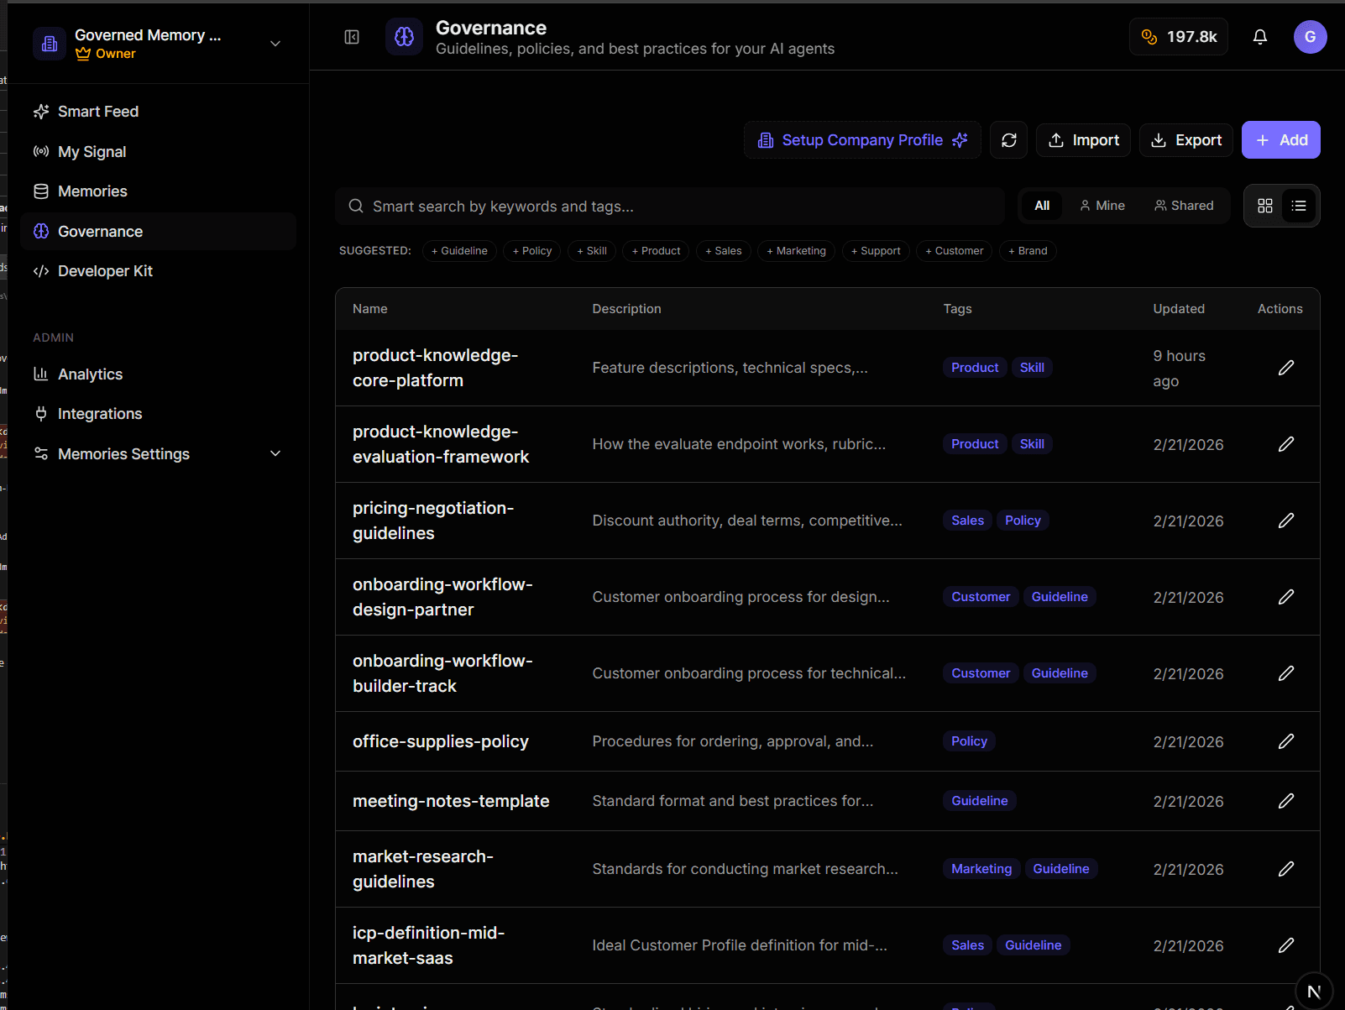Open the Developer Kit section
This screenshot has height=1010, width=1345.
coord(105,270)
